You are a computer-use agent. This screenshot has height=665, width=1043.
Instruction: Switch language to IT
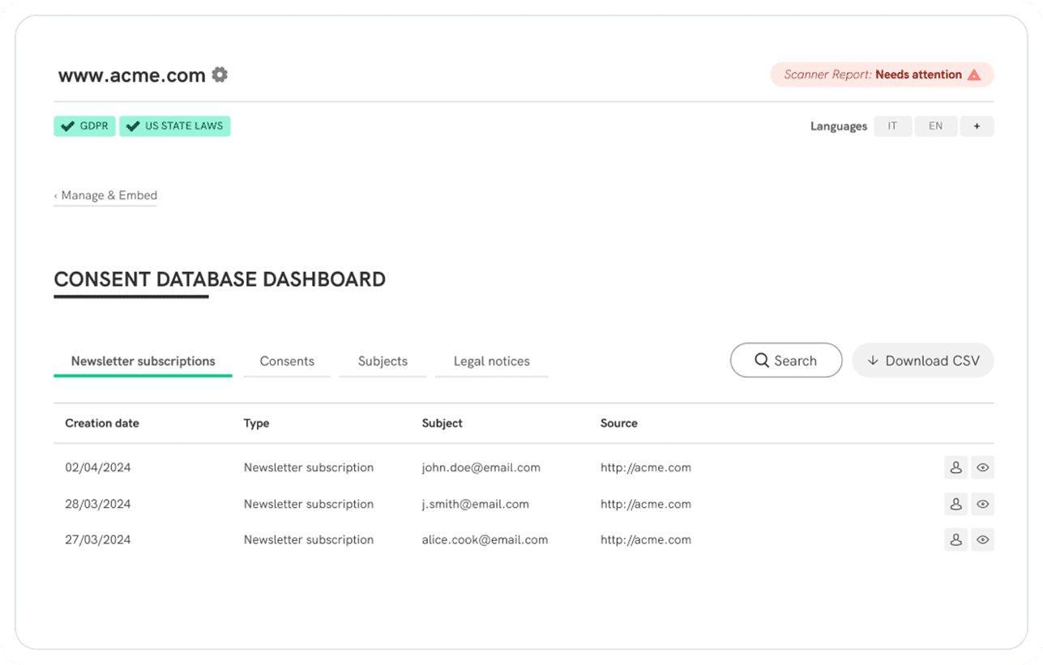(x=892, y=126)
